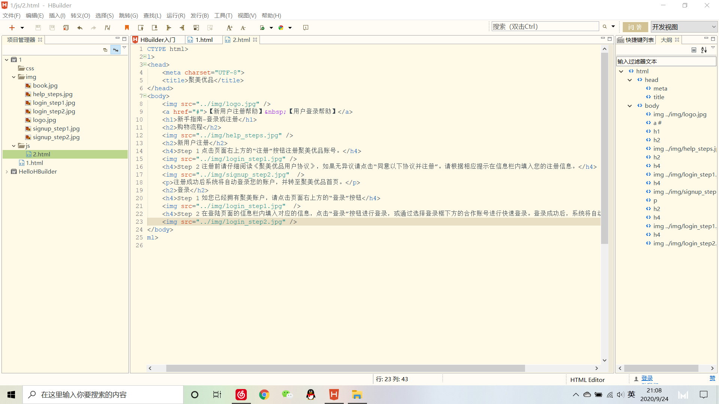This screenshot has height=404, width=719.
Task: Open Chrome from the Windows taskbar
Action: point(264,395)
